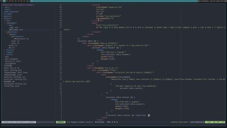Expand the env/ folder under src
This screenshot has height=128, width=227.
click(x=9, y=21)
